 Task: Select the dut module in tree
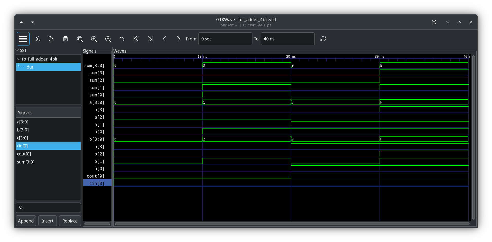click(48, 67)
